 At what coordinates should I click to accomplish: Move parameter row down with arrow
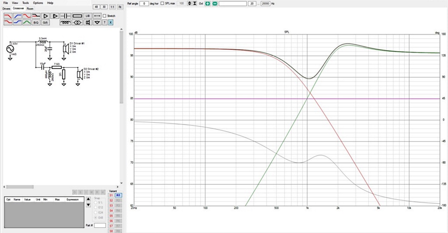click(x=88, y=205)
